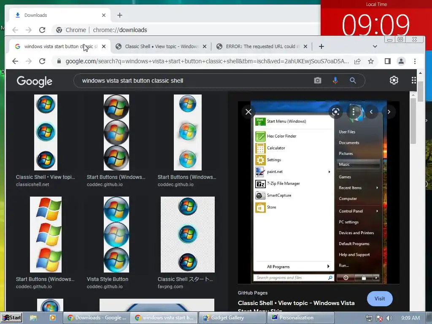Launch media player from quick launch
This screenshot has width=432, height=324.
[x=52, y=318]
